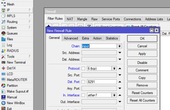This screenshot has height=110, width=170.
Task: Open the Connections tab in Firewall
Action: click(x=132, y=19)
